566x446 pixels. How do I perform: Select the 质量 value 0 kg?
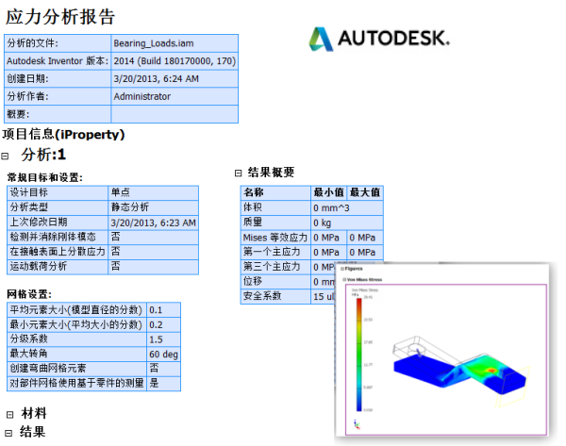point(322,223)
